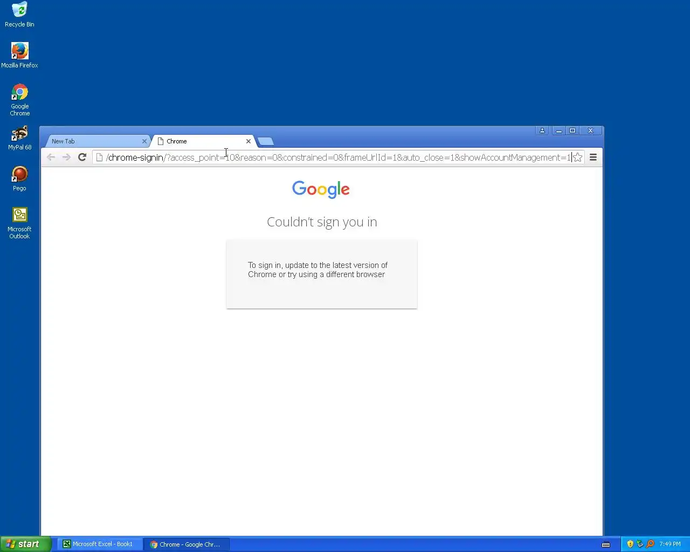
Task: Close the New Tab tab
Action: tap(144, 141)
